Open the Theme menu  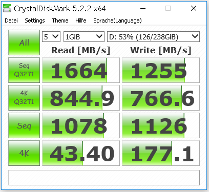click(x=60, y=20)
